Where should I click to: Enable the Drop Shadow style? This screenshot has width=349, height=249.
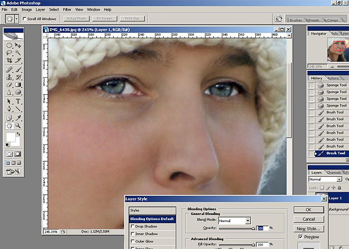133,226
